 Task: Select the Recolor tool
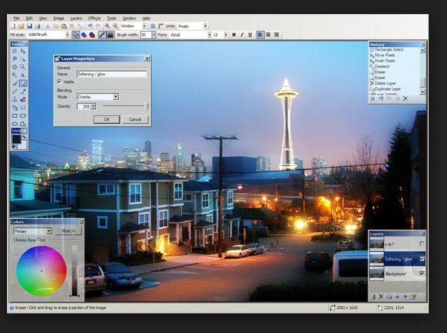tap(22, 99)
